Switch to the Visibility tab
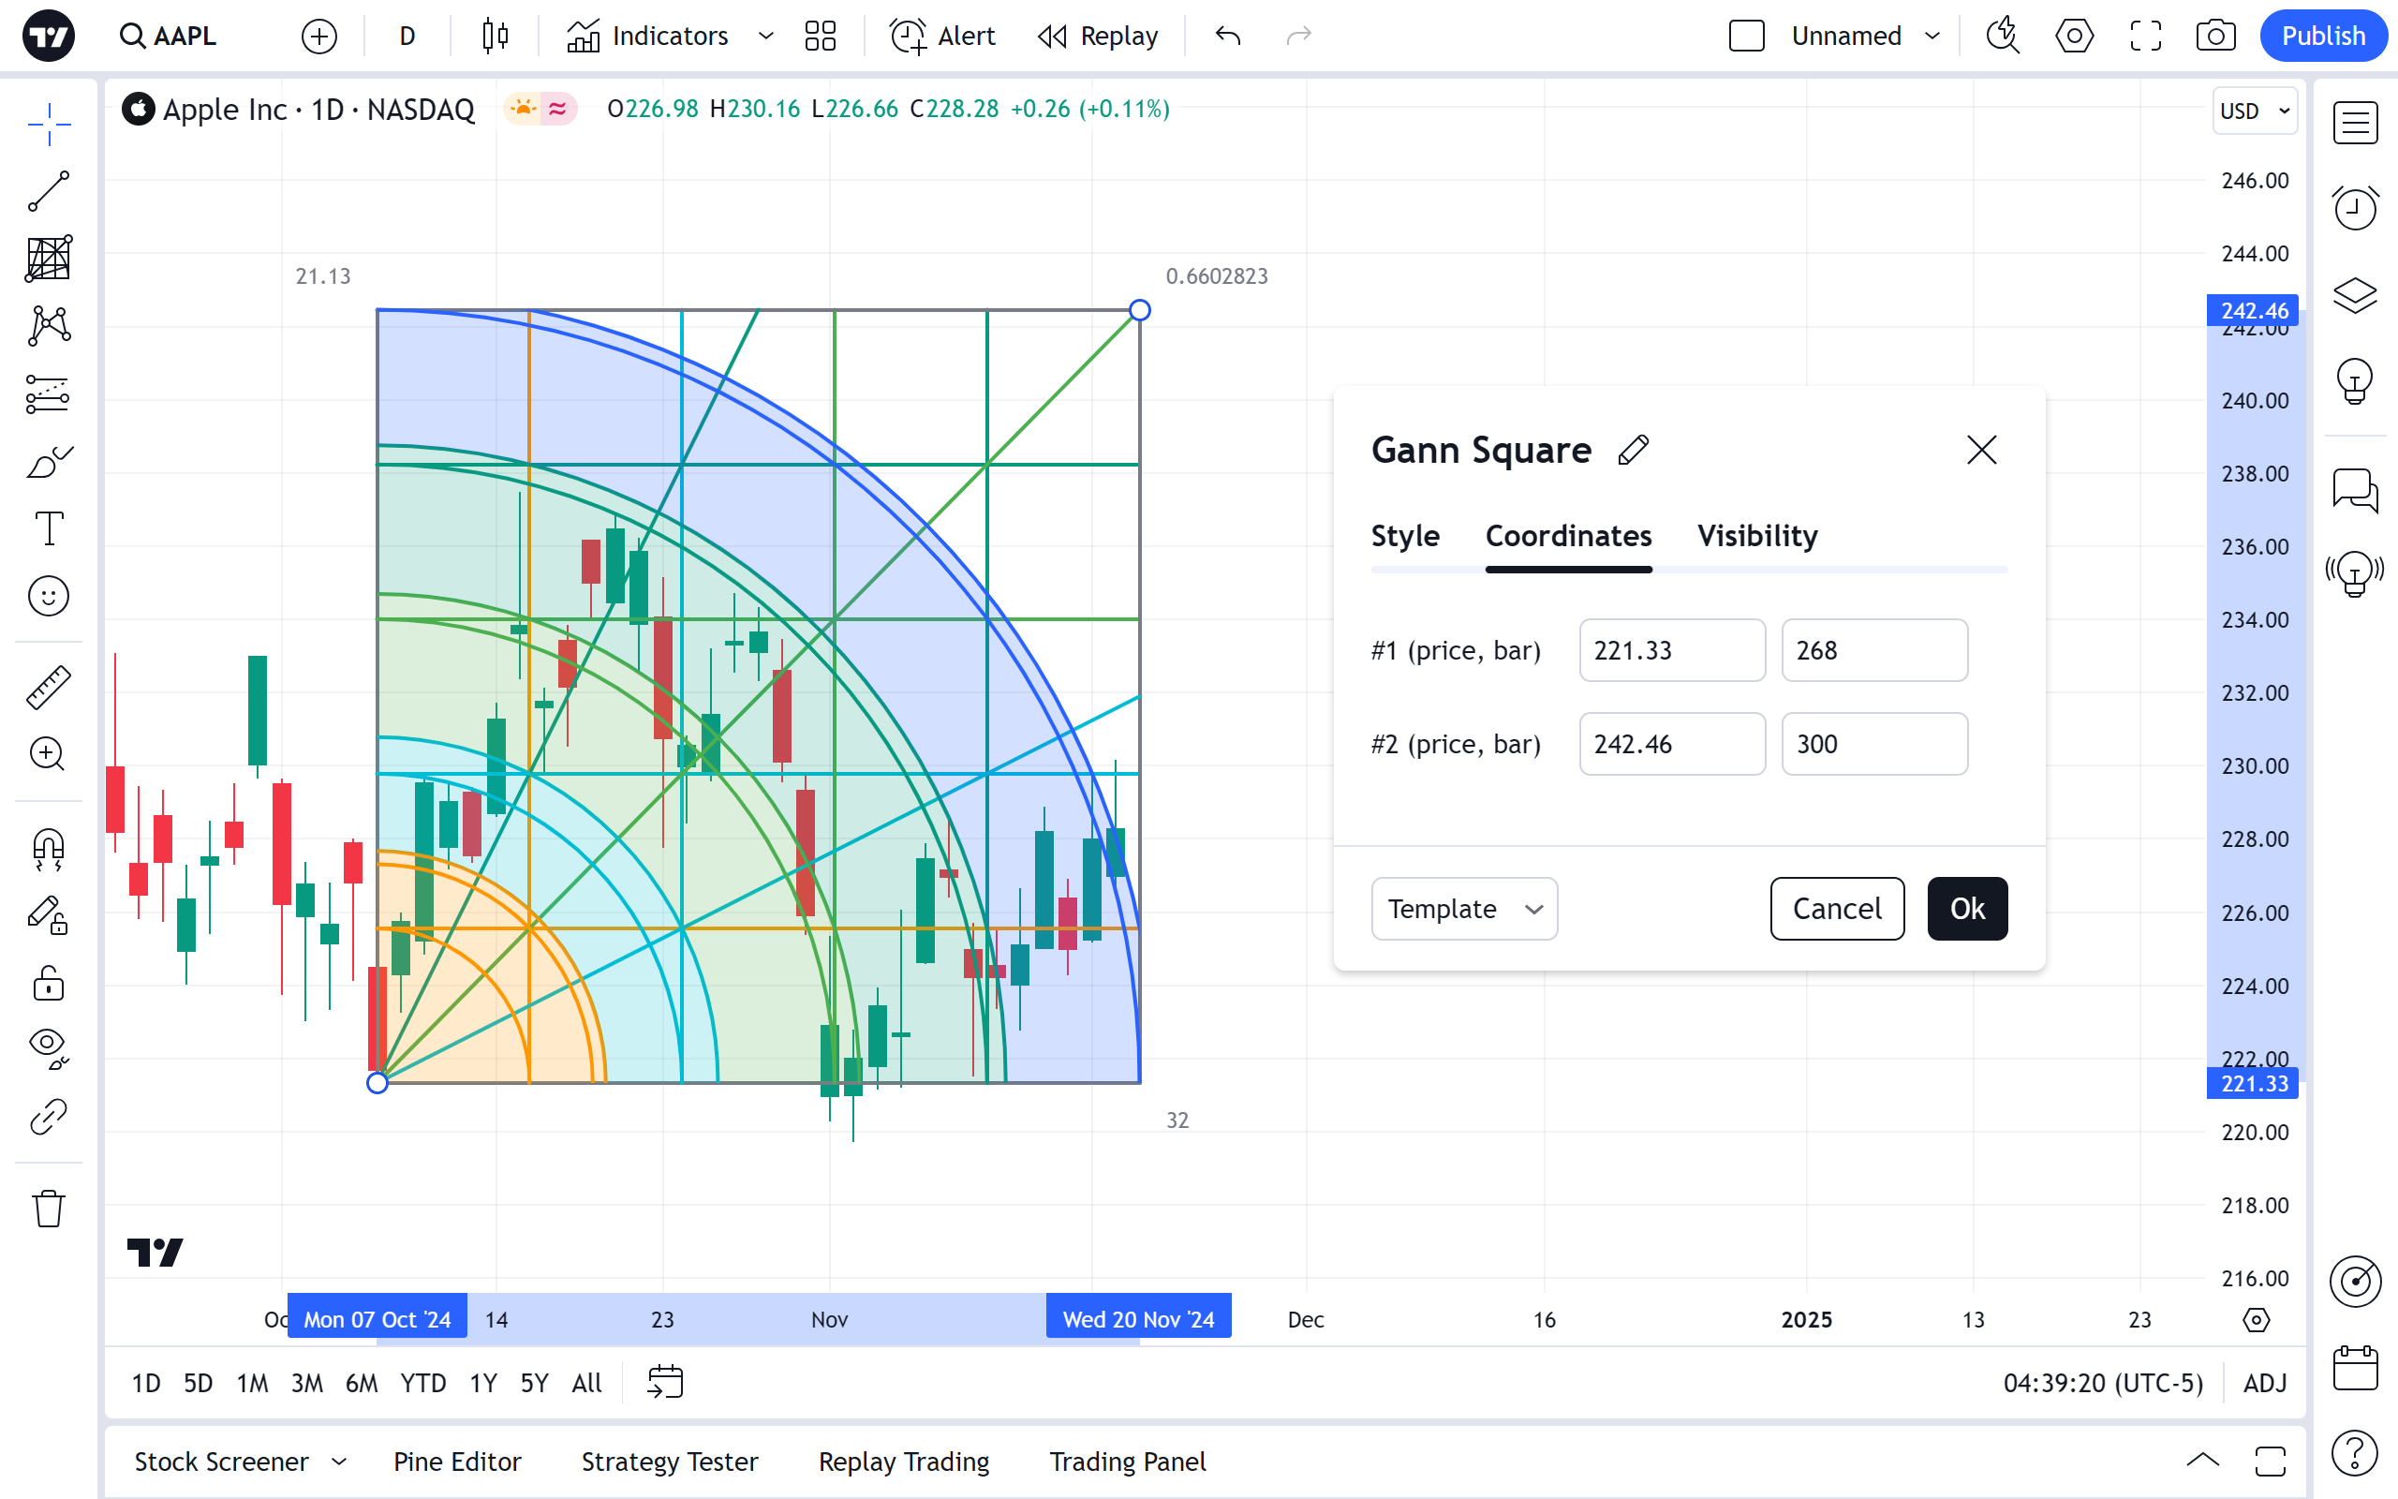Image resolution: width=2398 pixels, height=1499 pixels. [x=1757, y=536]
